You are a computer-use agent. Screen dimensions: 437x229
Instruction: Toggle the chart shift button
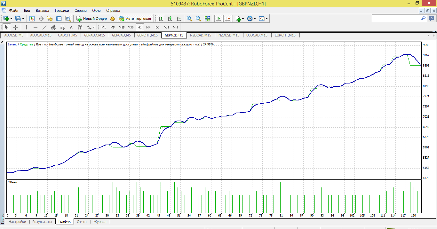227,19
